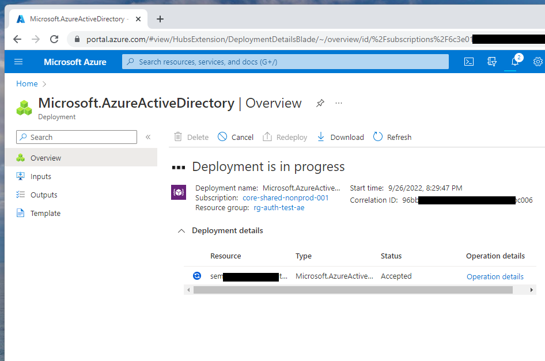The height and width of the screenshot is (361, 545).
Task: Click the browser forward arrow
Action: tap(36, 39)
